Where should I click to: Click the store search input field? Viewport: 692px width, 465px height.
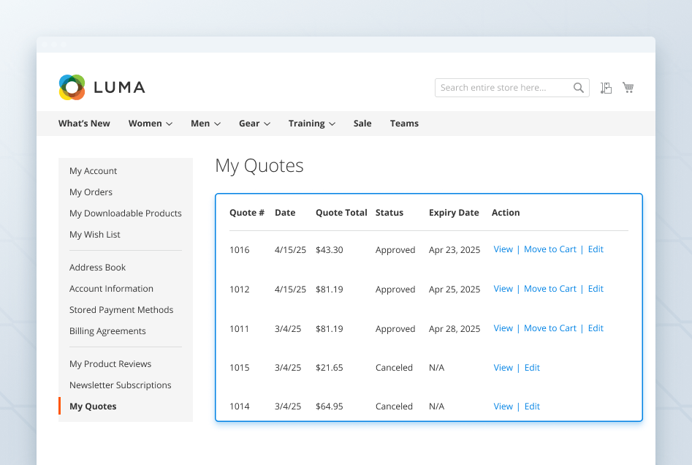point(504,87)
